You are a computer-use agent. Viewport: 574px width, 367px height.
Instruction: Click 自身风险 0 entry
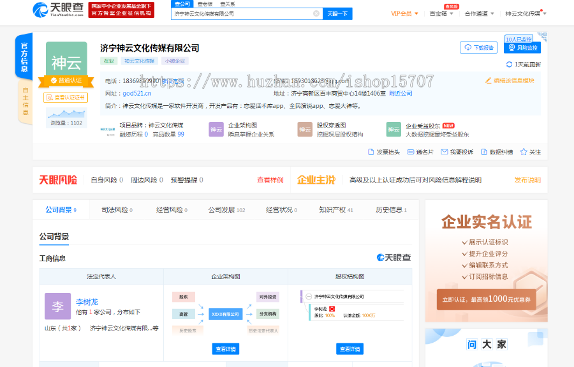107,180
